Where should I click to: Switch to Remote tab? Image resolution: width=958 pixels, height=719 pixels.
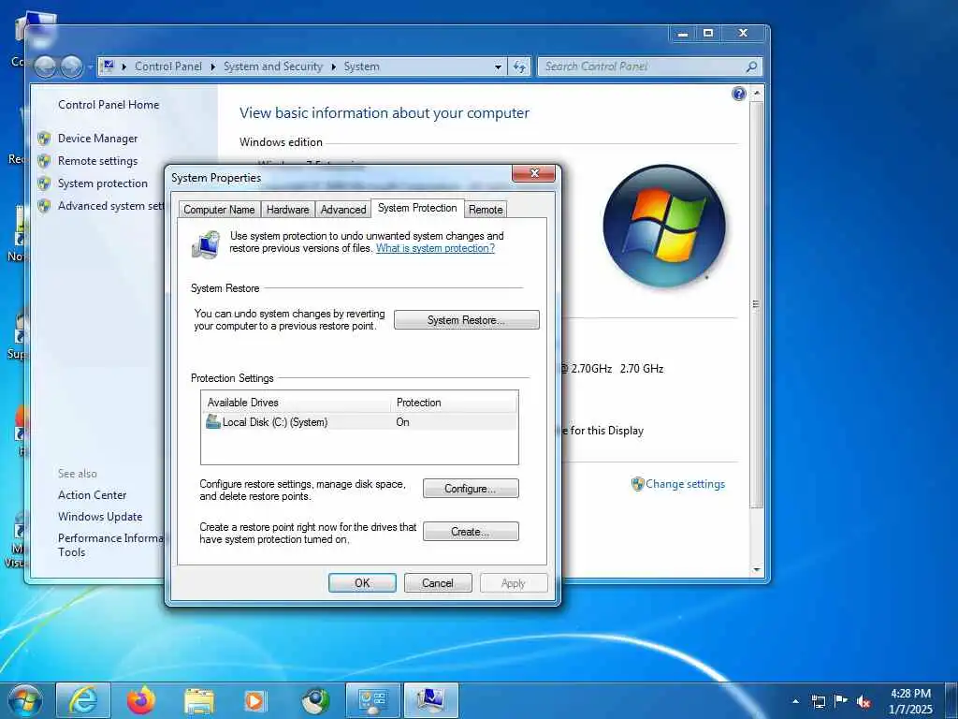pyautogui.click(x=486, y=210)
